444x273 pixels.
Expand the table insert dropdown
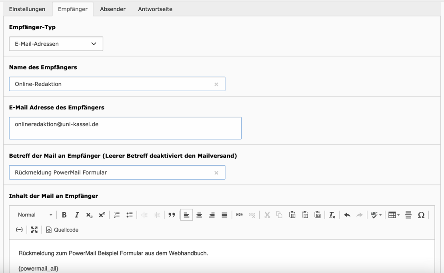pyautogui.click(x=394, y=215)
